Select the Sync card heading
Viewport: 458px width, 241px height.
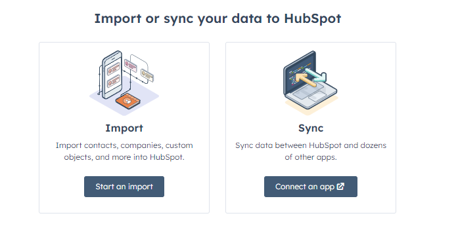pos(311,128)
